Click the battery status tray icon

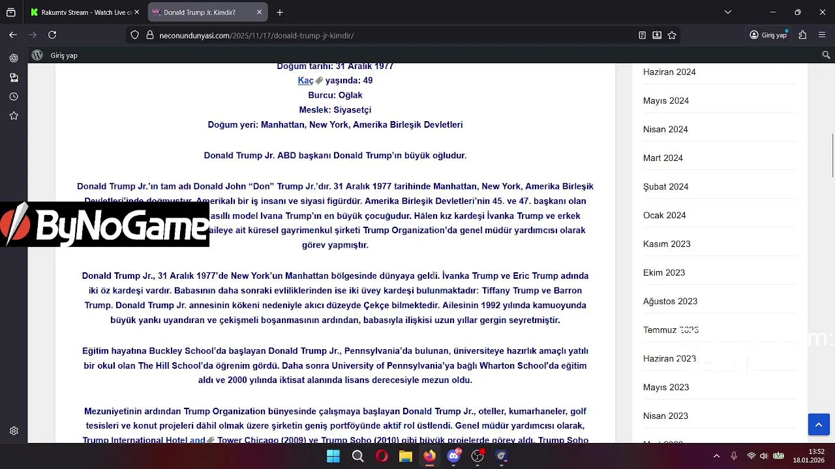point(778,456)
